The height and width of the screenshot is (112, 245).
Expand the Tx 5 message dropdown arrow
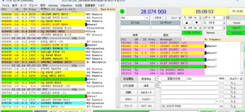pos(217,102)
